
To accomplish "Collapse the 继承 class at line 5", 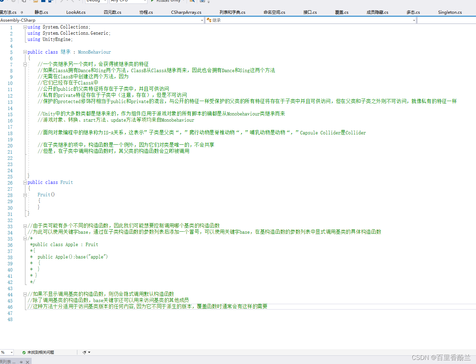I will [25, 52].
